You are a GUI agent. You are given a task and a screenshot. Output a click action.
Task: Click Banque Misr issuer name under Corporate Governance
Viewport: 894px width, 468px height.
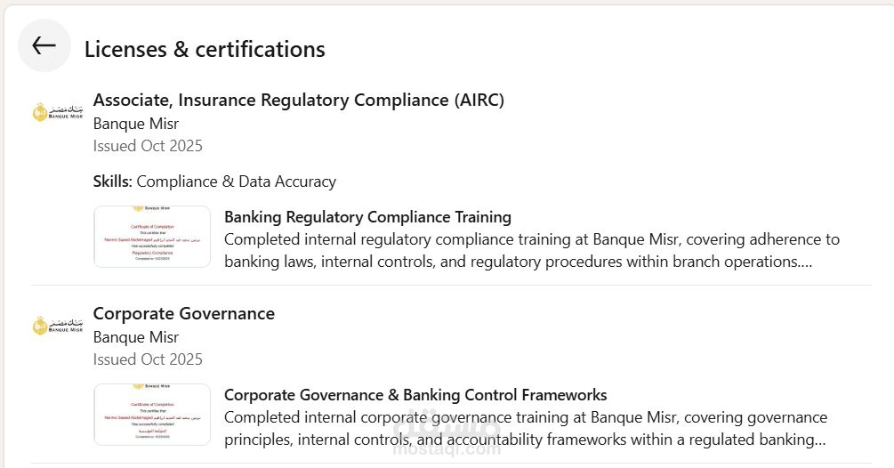click(135, 337)
